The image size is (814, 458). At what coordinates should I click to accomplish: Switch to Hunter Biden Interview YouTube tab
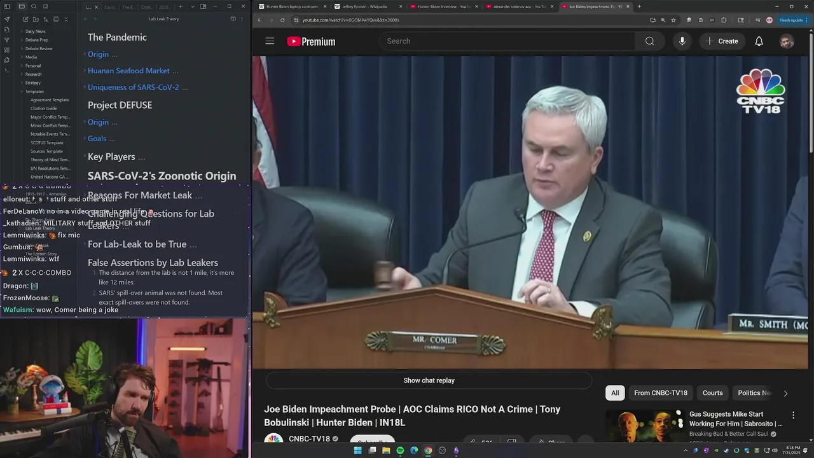[443, 6]
